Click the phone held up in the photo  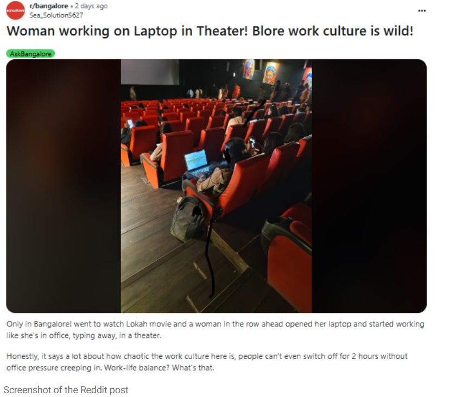[x=252, y=141]
